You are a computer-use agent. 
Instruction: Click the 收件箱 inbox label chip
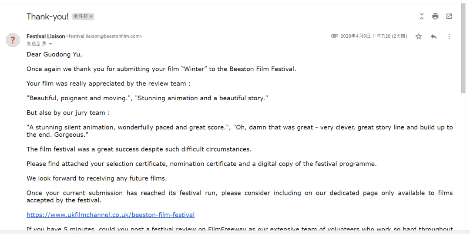coord(81,16)
